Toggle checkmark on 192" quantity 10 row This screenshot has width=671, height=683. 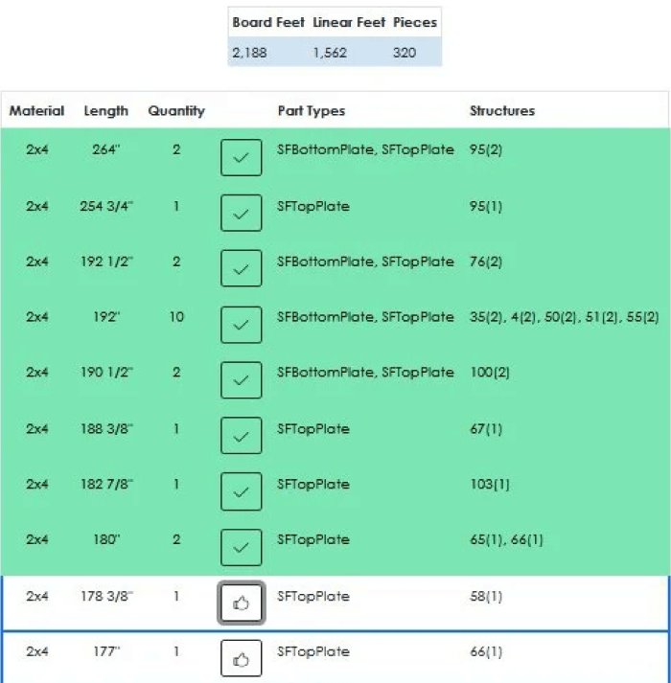(241, 324)
